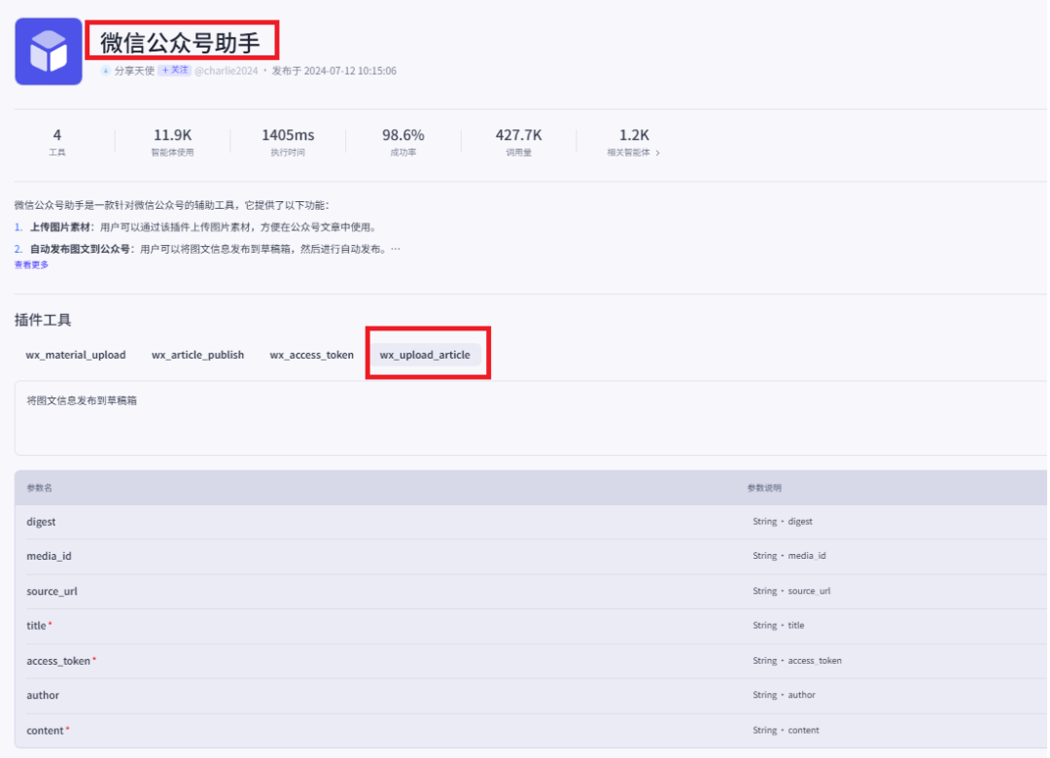
Task: Click the blue cube plugin logo
Action: (x=49, y=52)
